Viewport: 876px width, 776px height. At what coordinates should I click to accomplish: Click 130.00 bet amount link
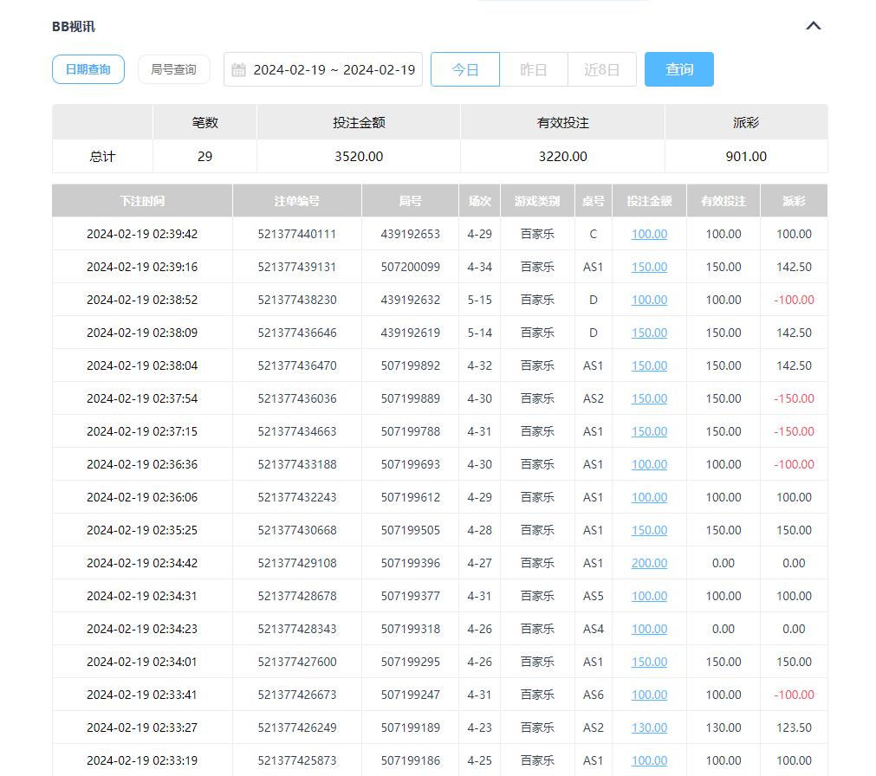(x=649, y=727)
